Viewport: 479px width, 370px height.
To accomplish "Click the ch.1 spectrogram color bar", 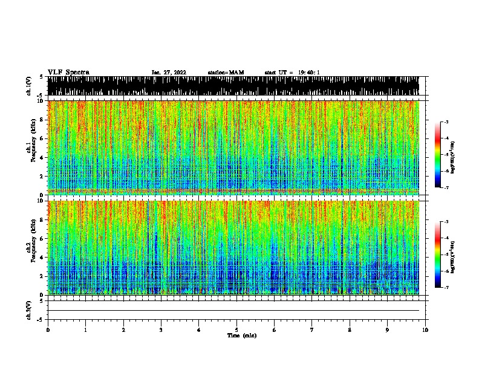I will click(x=438, y=155).
